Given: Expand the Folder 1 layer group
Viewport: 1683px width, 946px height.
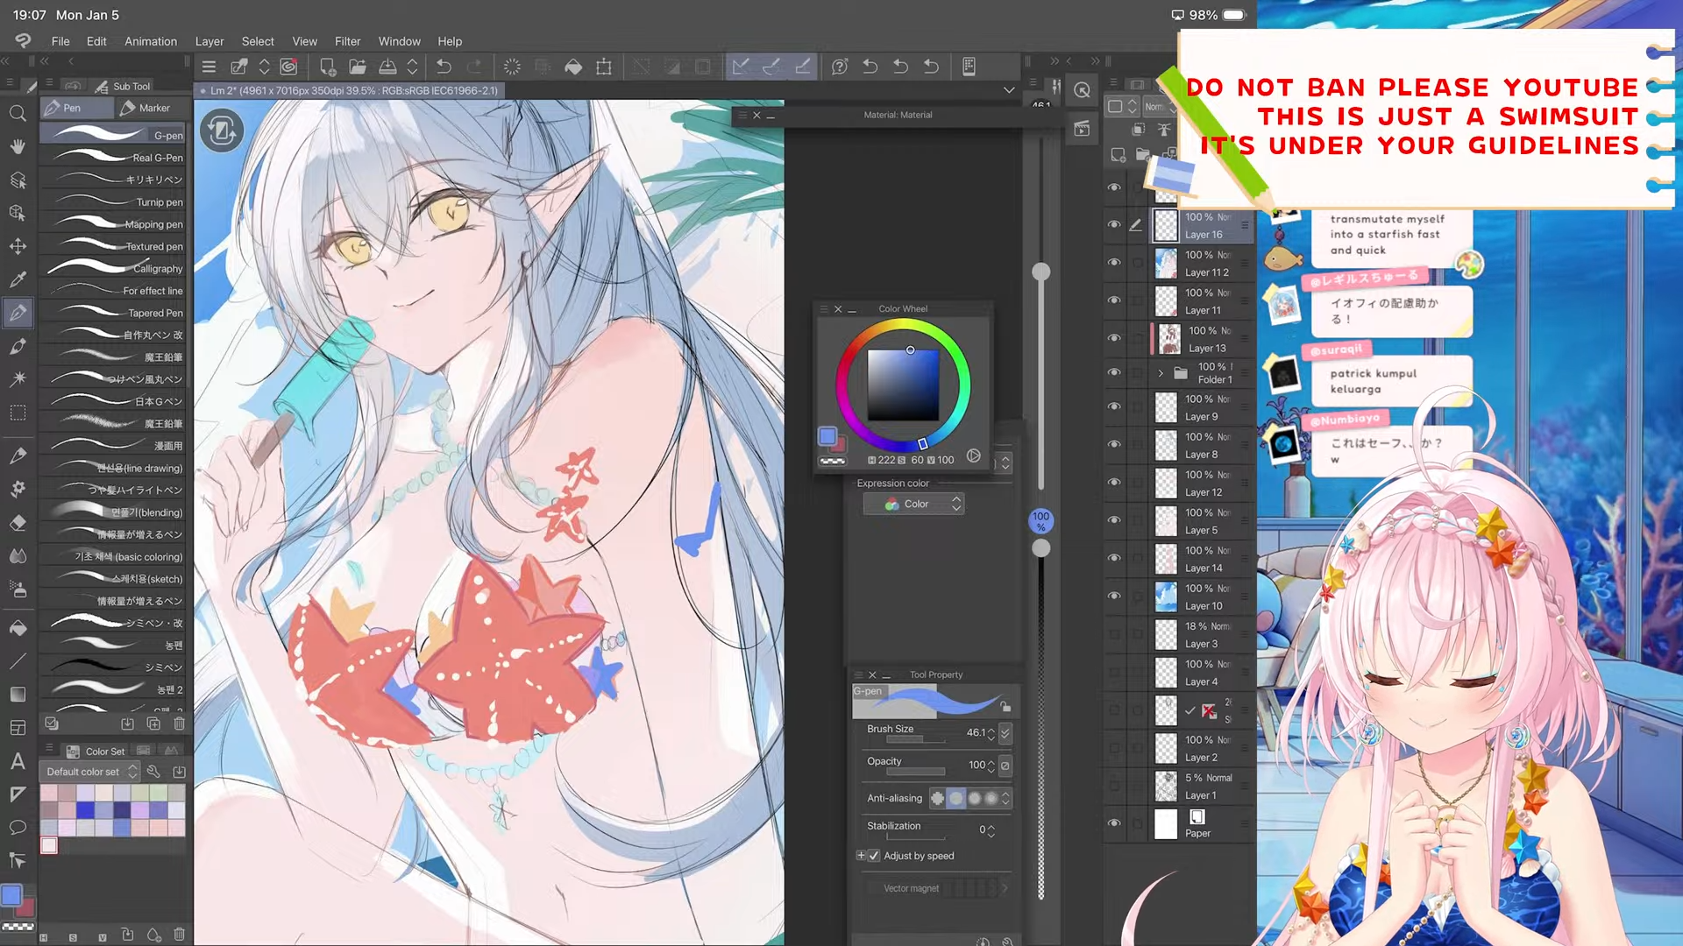Looking at the screenshot, I should pos(1161,373).
